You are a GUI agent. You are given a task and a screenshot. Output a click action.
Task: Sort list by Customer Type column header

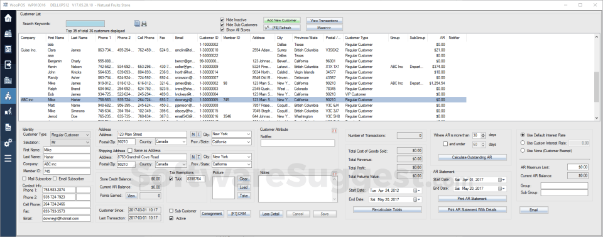(x=357, y=38)
